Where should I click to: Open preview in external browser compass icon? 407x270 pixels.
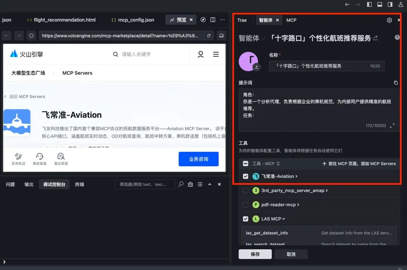(x=203, y=20)
